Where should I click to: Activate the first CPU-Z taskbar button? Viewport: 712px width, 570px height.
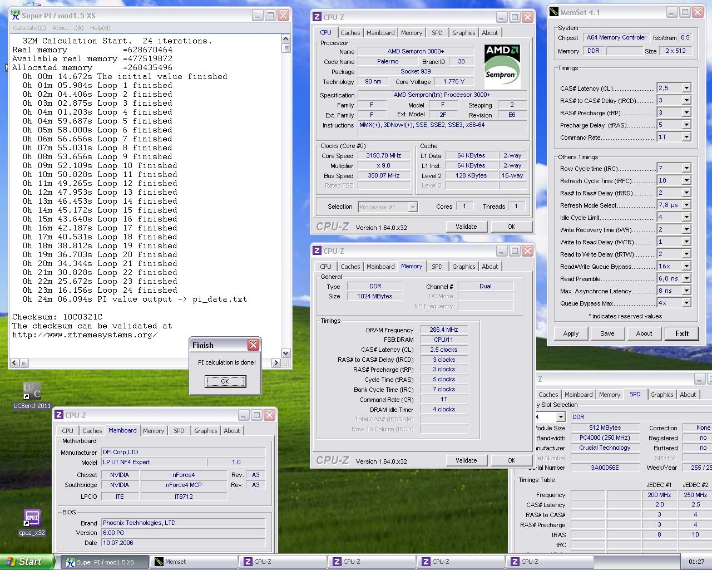click(283, 562)
